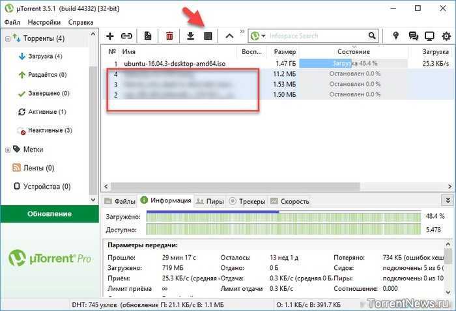Click the Start Torrent download icon
This screenshot has width=456, height=311.
pyautogui.click(x=190, y=36)
